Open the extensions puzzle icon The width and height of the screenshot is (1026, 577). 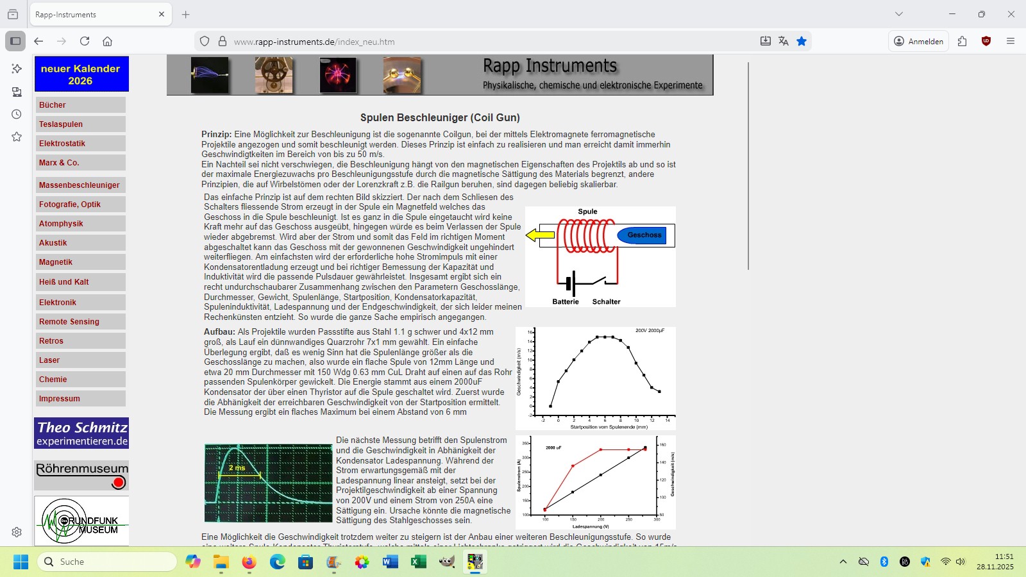[962, 41]
